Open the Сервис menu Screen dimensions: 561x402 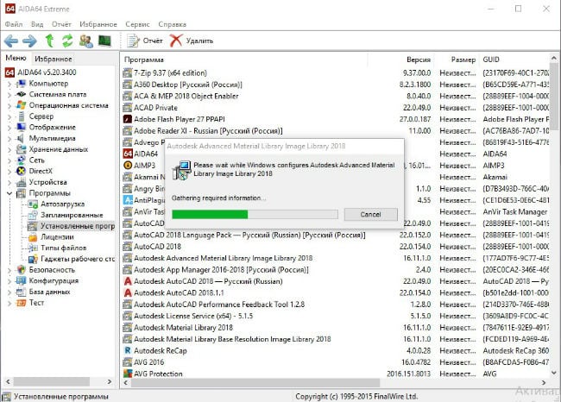[x=137, y=24]
